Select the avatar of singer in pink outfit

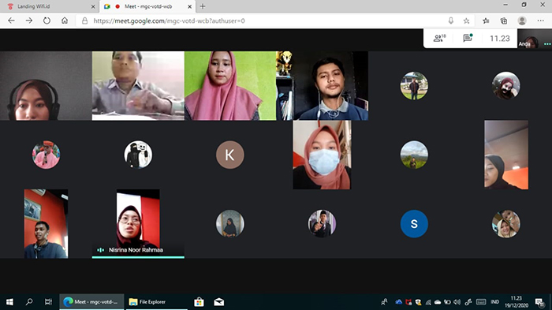point(46,155)
